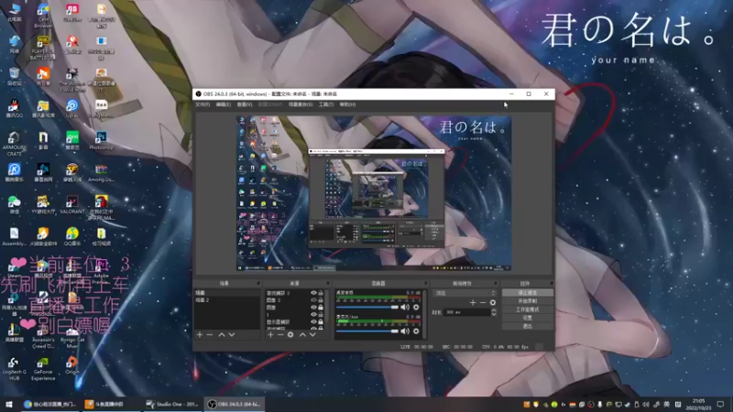This screenshot has width=733, height=412.
Task: Toggle visibility eye for 显示器捕获 source
Action: pos(313,322)
